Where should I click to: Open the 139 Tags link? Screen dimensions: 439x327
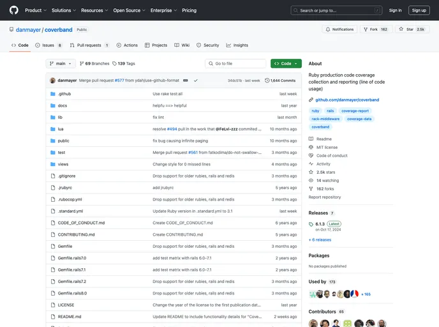click(x=124, y=64)
